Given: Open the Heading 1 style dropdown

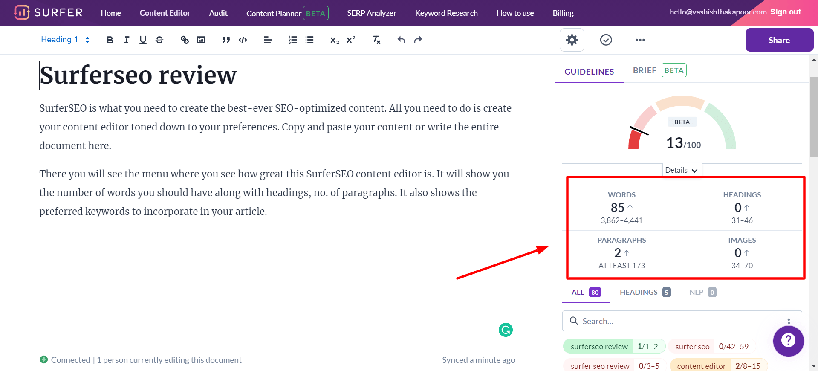Looking at the screenshot, I should coord(65,40).
